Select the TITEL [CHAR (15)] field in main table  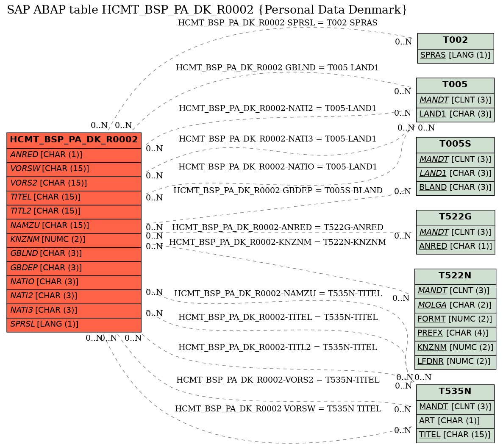(74, 197)
